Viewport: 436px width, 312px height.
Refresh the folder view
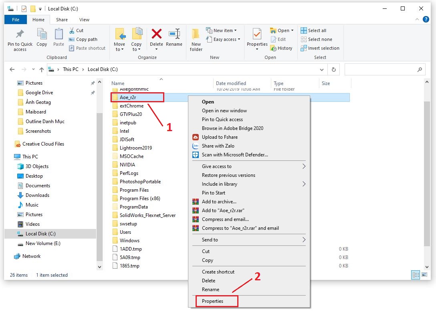tap(334, 69)
